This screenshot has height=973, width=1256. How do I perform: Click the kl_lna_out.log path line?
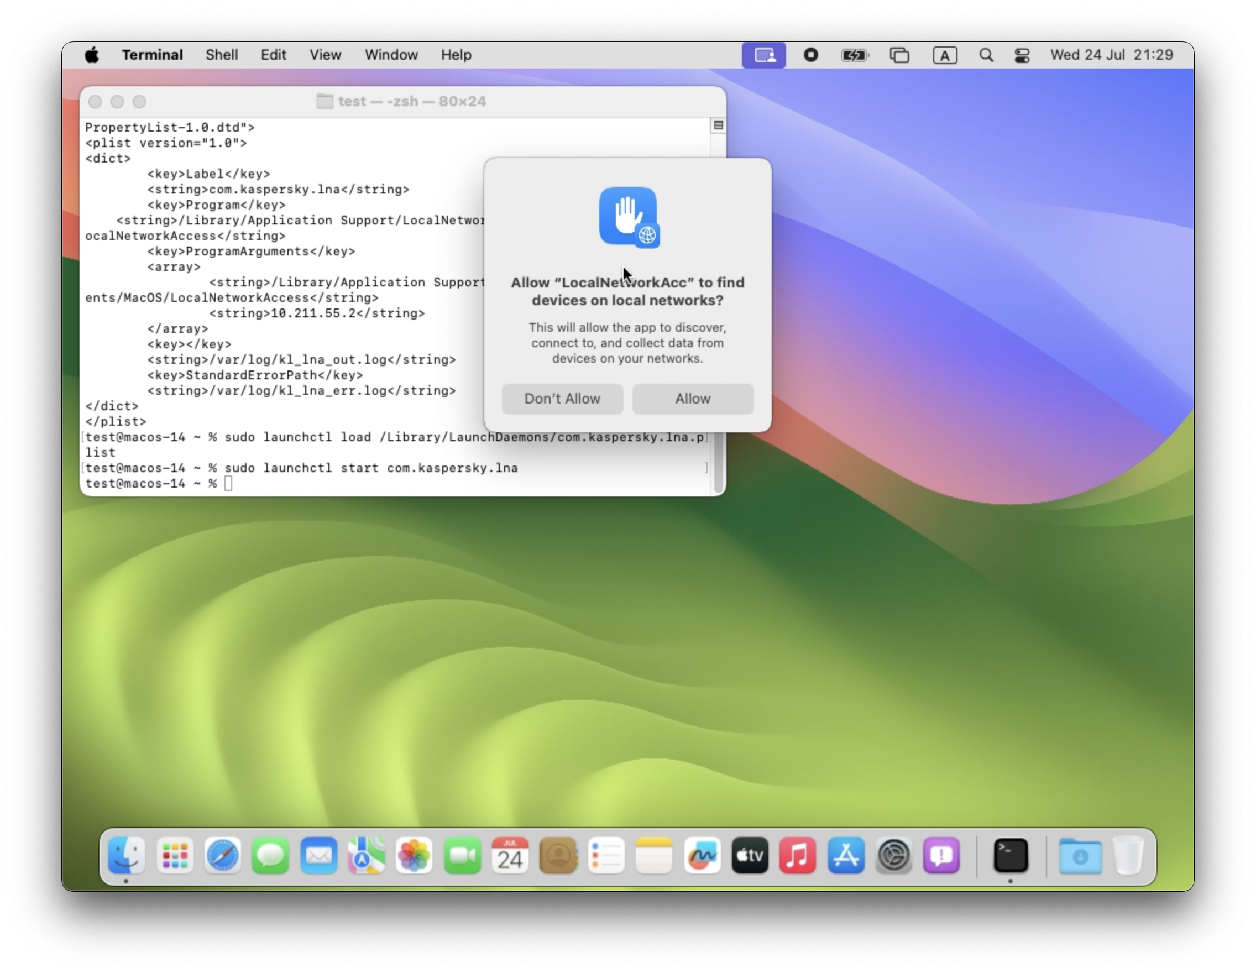(301, 359)
